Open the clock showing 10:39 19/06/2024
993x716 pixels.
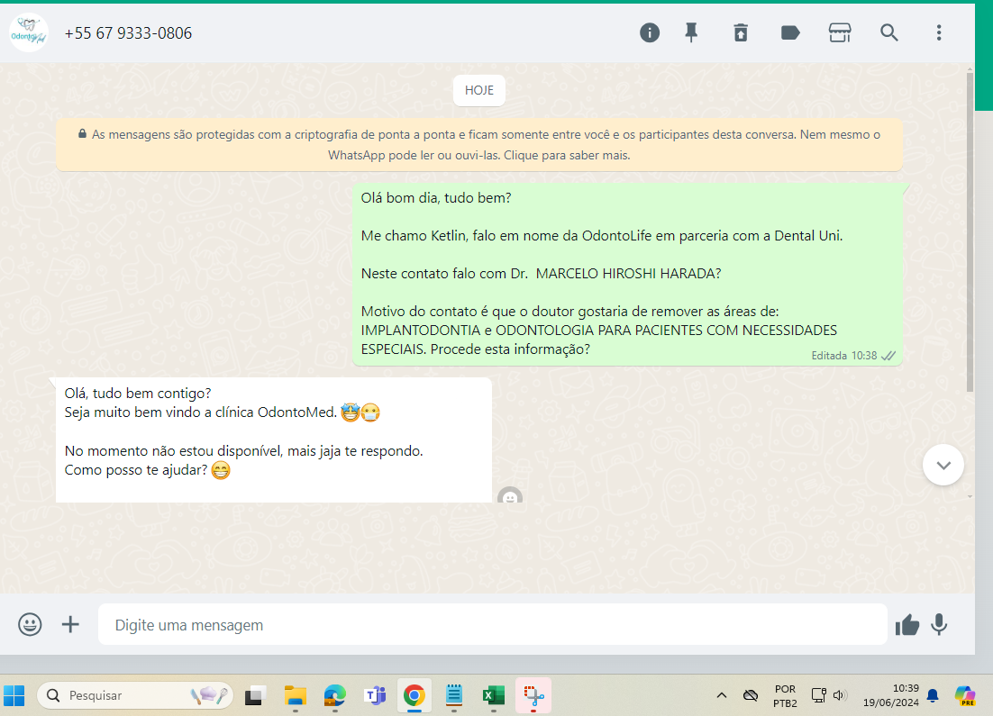(x=890, y=695)
